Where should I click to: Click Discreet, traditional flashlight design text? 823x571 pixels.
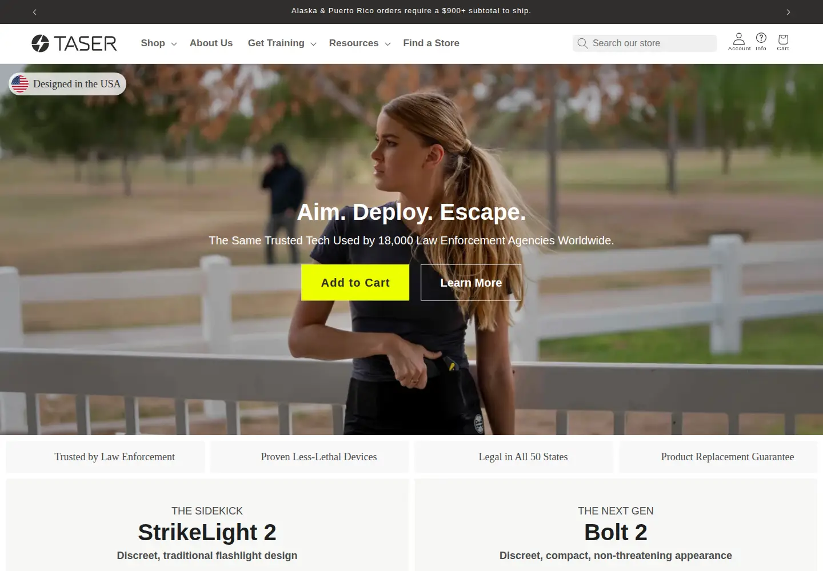[207, 556]
